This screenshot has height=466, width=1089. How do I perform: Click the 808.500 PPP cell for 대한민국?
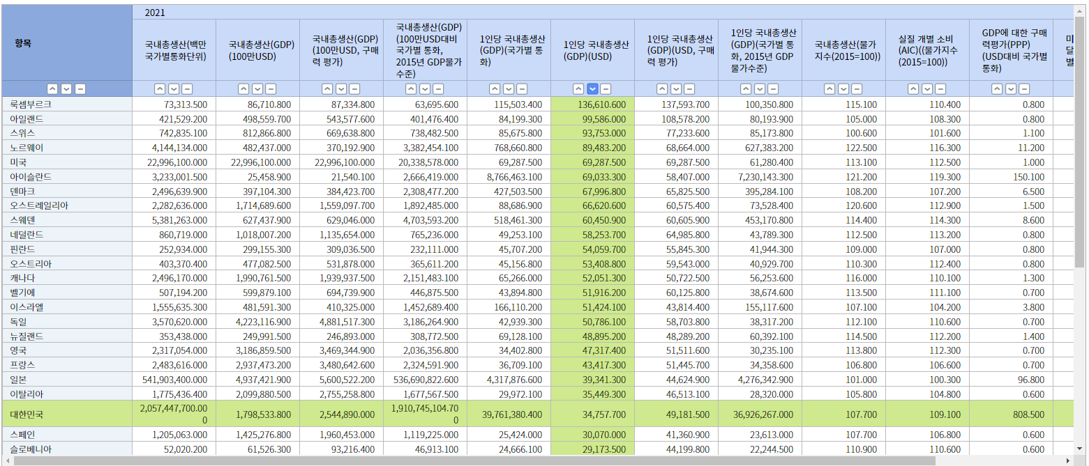1011,414
